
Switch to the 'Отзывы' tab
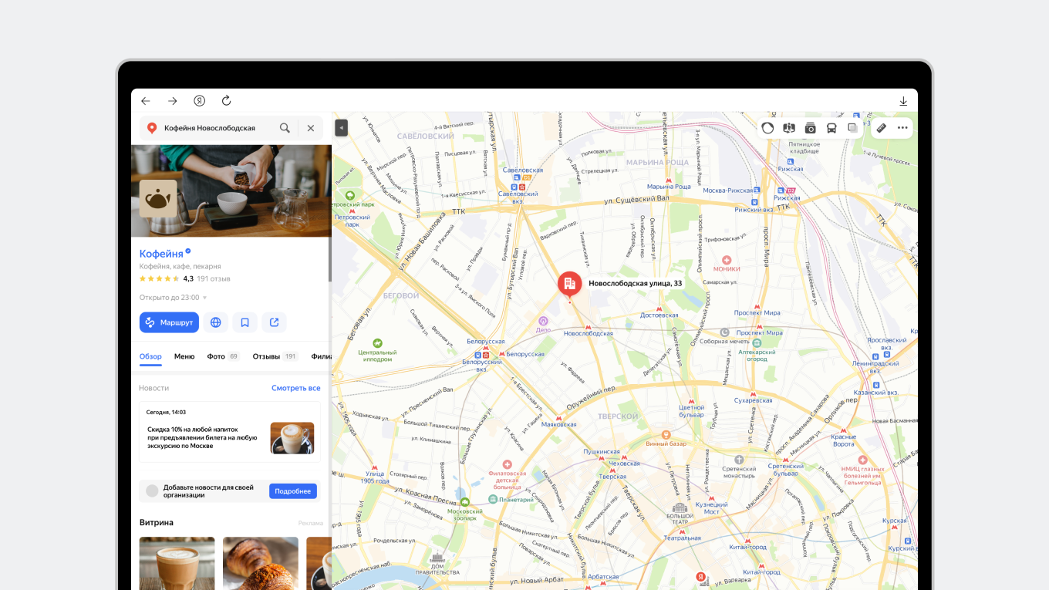click(x=275, y=356)
